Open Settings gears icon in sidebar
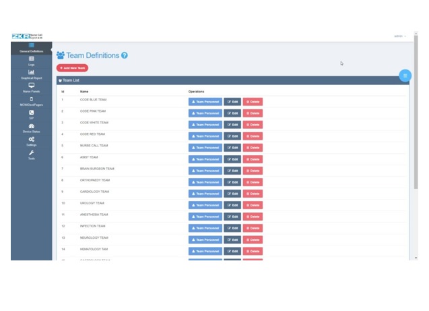This screenshot has width=429, height=311. point(31,140)
